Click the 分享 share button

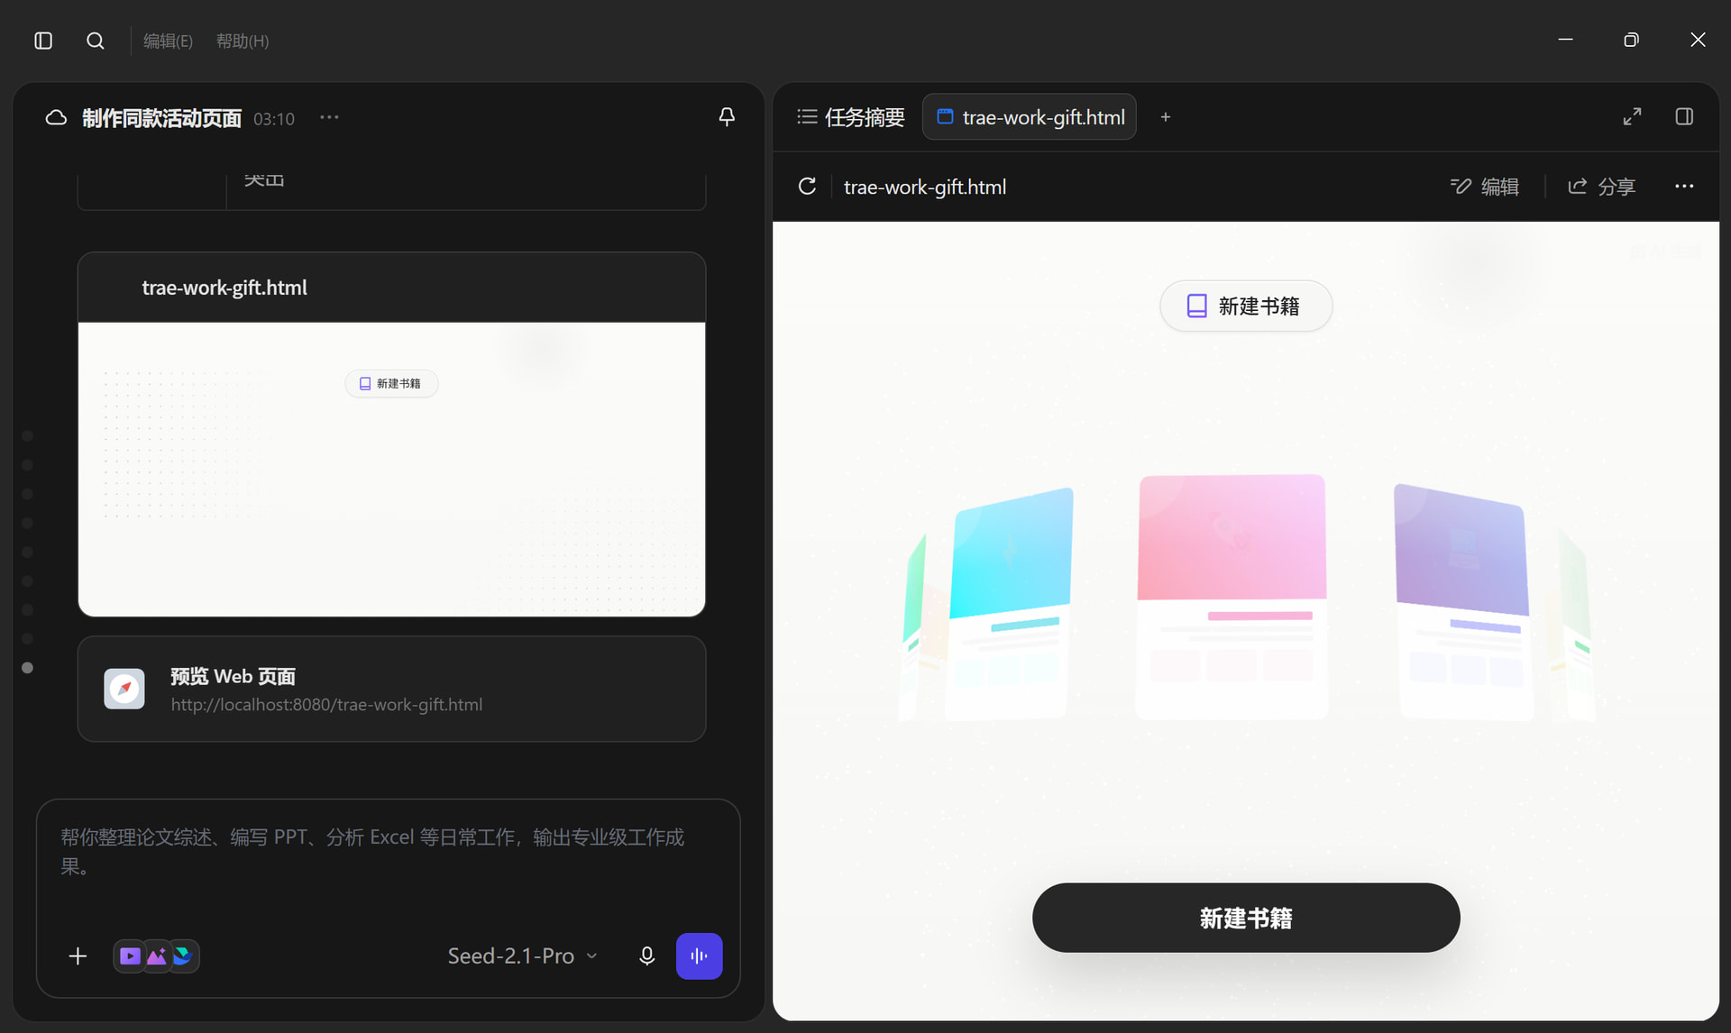pos(1601,187)
